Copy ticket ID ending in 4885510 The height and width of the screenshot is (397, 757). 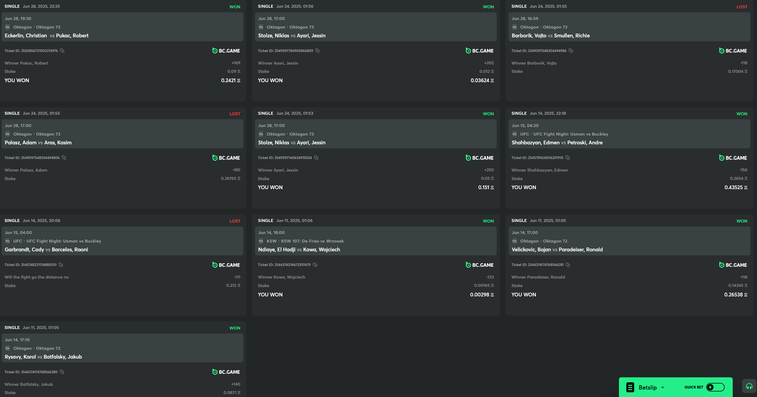point(61,265)
